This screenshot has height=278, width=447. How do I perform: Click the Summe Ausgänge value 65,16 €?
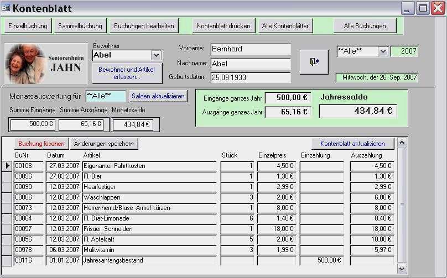coord(81,124)
